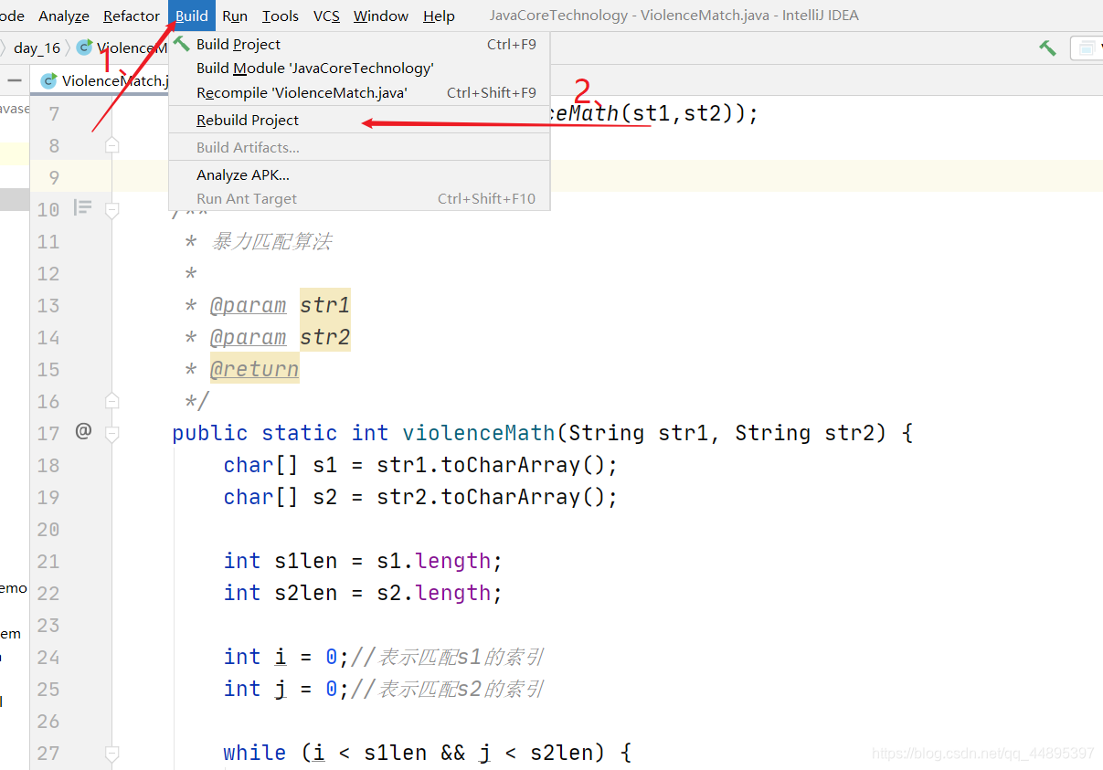The width and height of the screenshot is (1103, 770).
Task: Choose Rebuild Project from the menu
Action: [x=359, y=120]
